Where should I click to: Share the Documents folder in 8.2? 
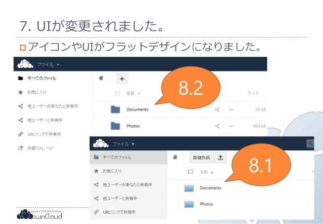pyautogui.click(x=217, y=109)
